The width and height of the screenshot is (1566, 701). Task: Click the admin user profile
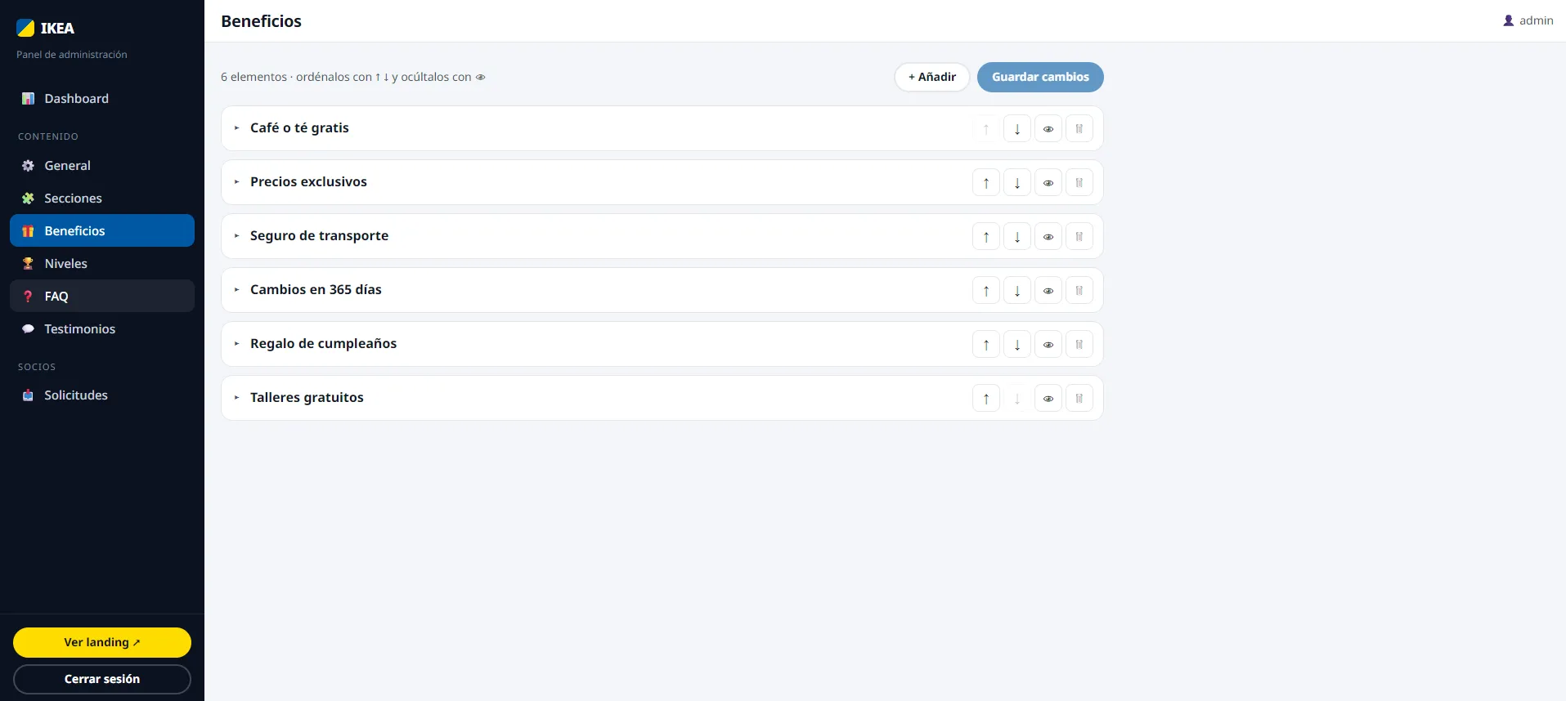coord(1528,20)
